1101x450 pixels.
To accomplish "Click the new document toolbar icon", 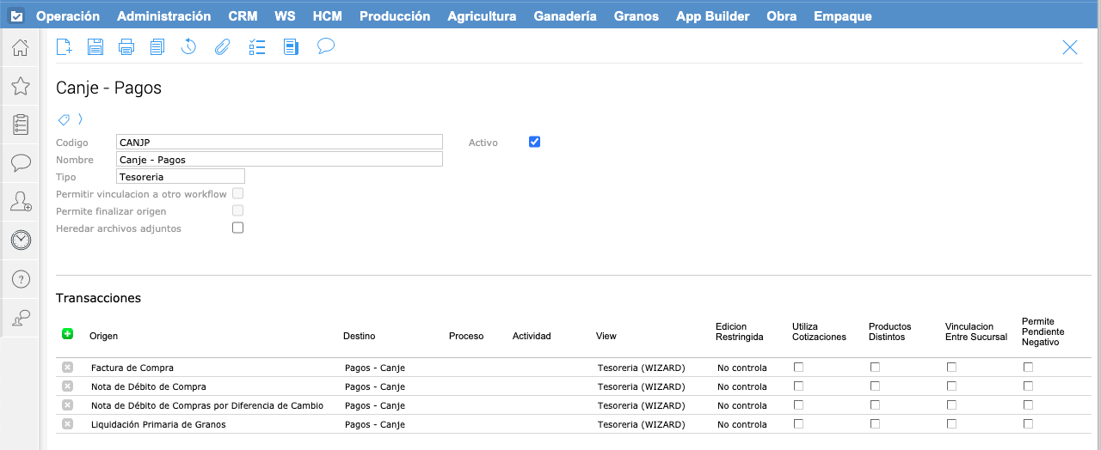I will click(x=64, y=47).
